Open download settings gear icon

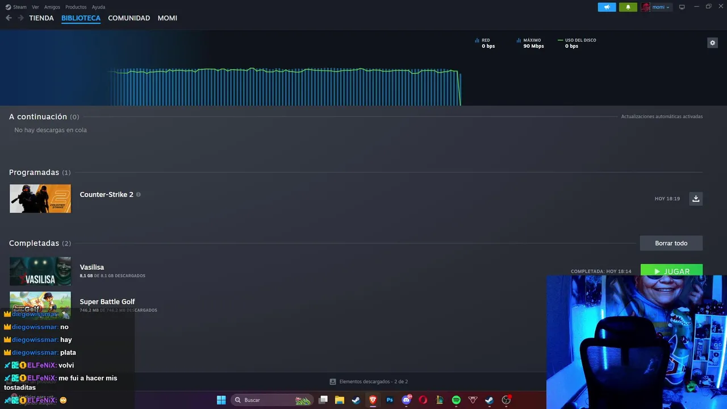coord(712,43)
